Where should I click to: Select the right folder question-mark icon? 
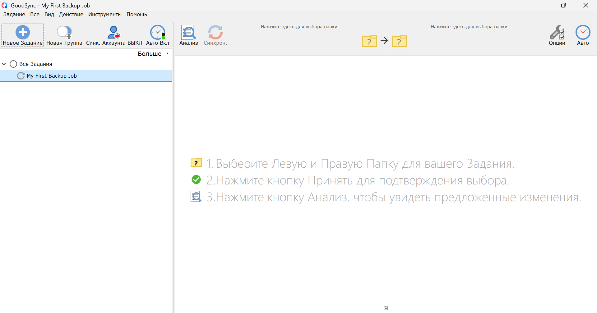point(399,41)
